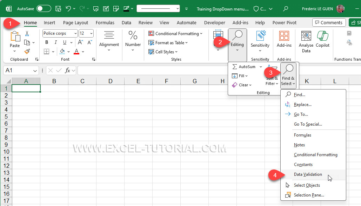The image size is (361, 206).
Task: Choose Find... from the menu
Action: pos(313,95)
